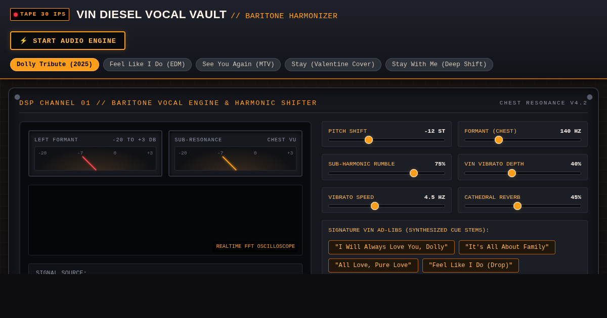
Task: Click the 140 HZ formant value
Action: pos(571,131)
